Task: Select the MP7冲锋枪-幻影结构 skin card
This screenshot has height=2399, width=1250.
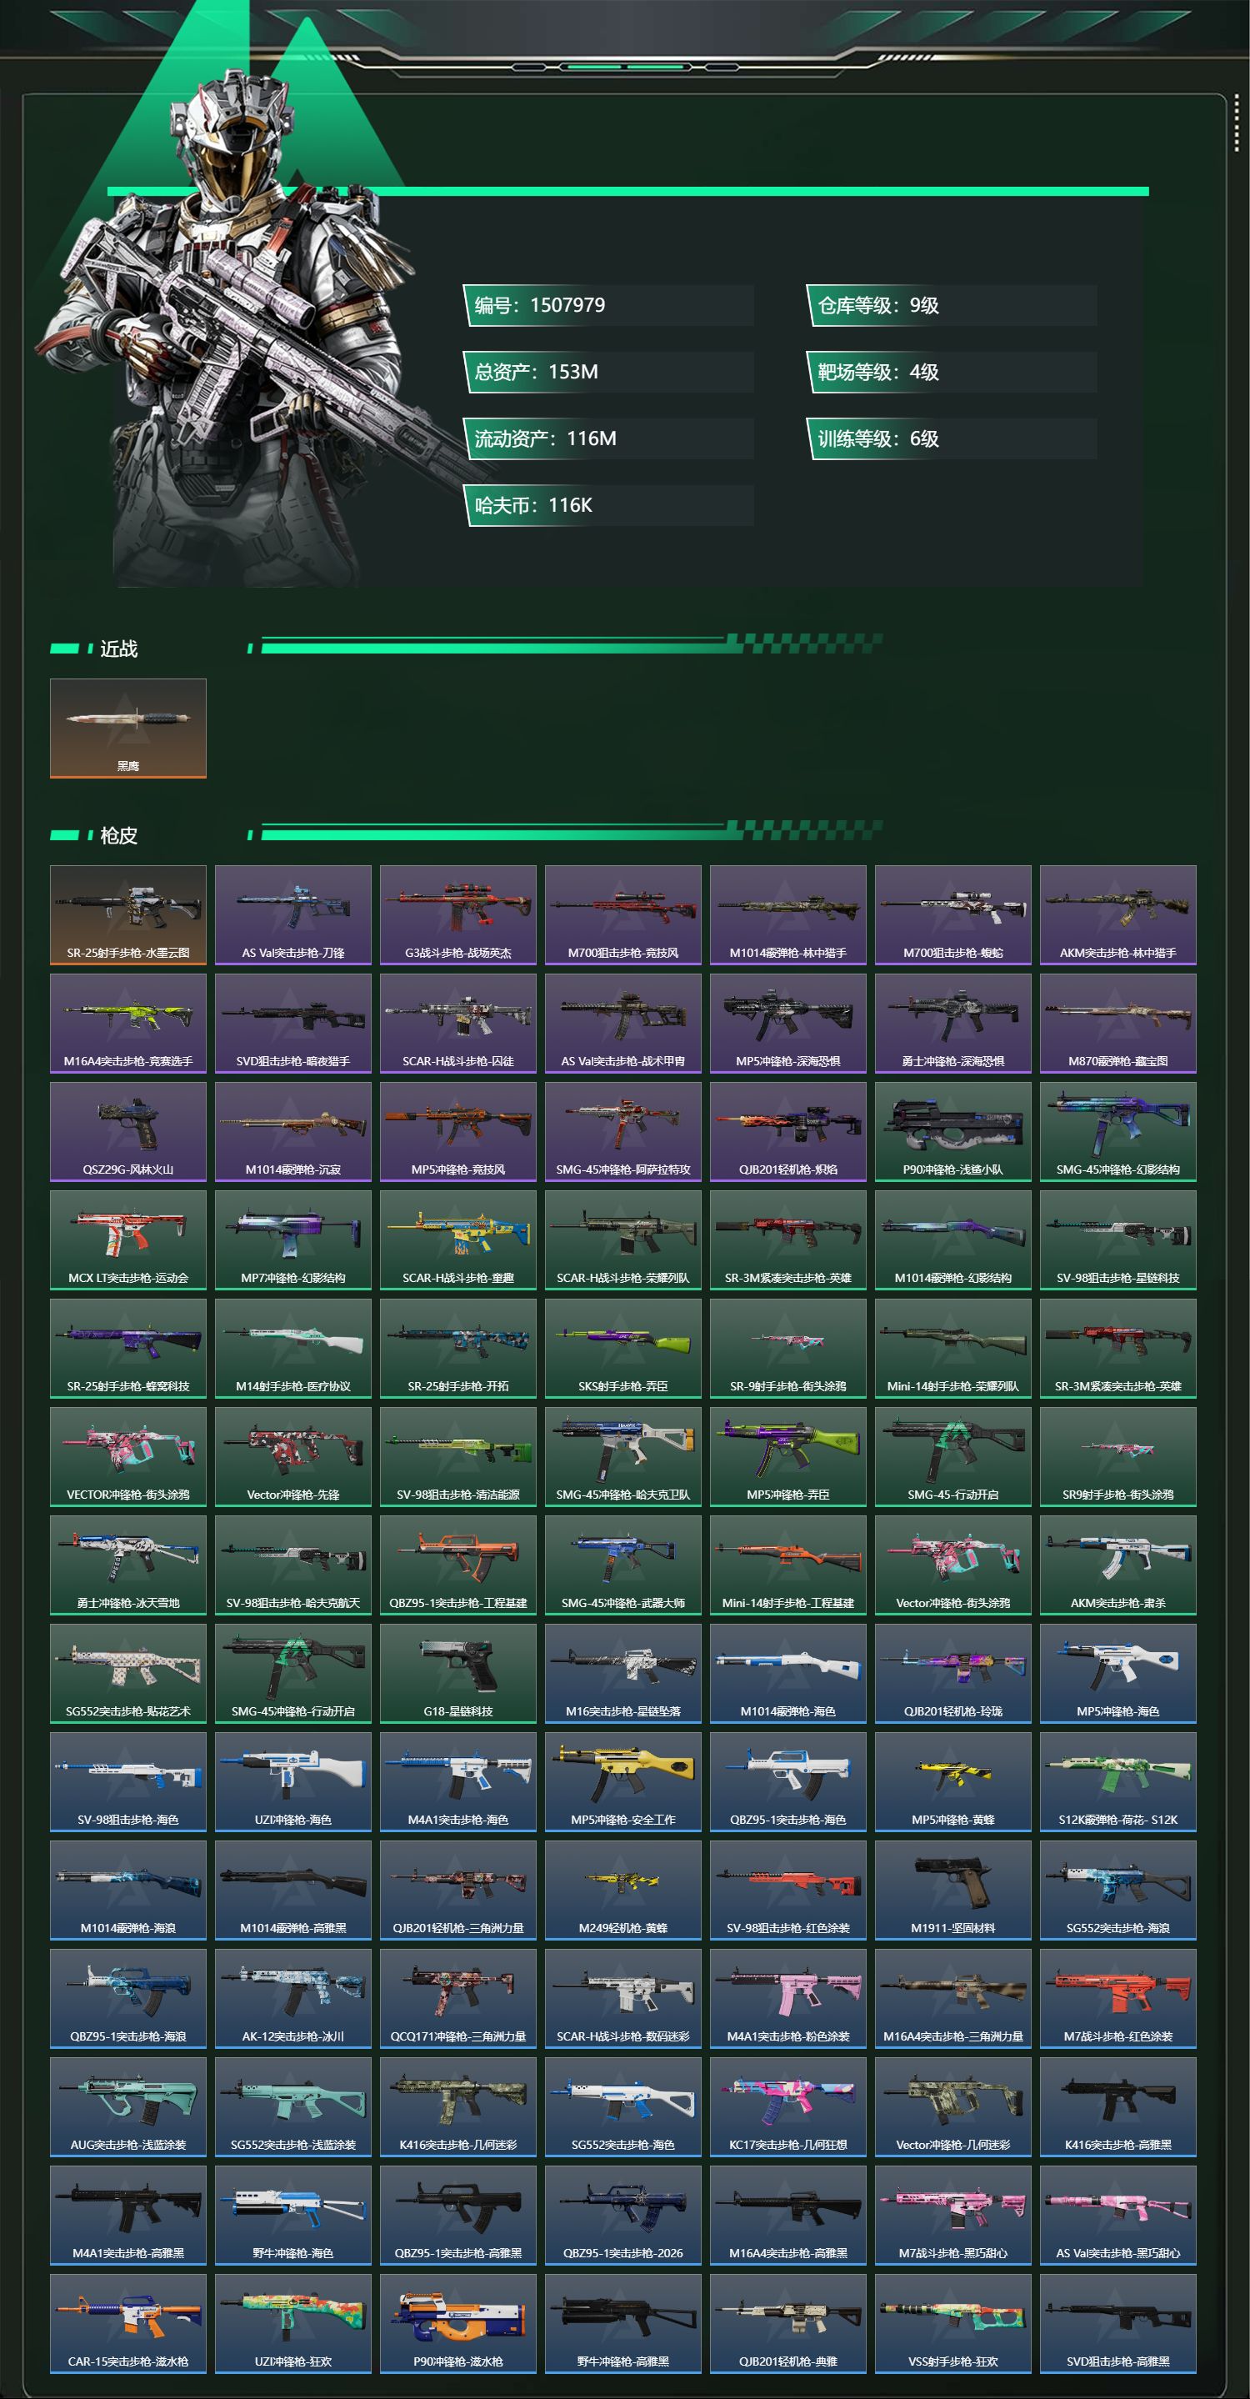Action: 293,1240
